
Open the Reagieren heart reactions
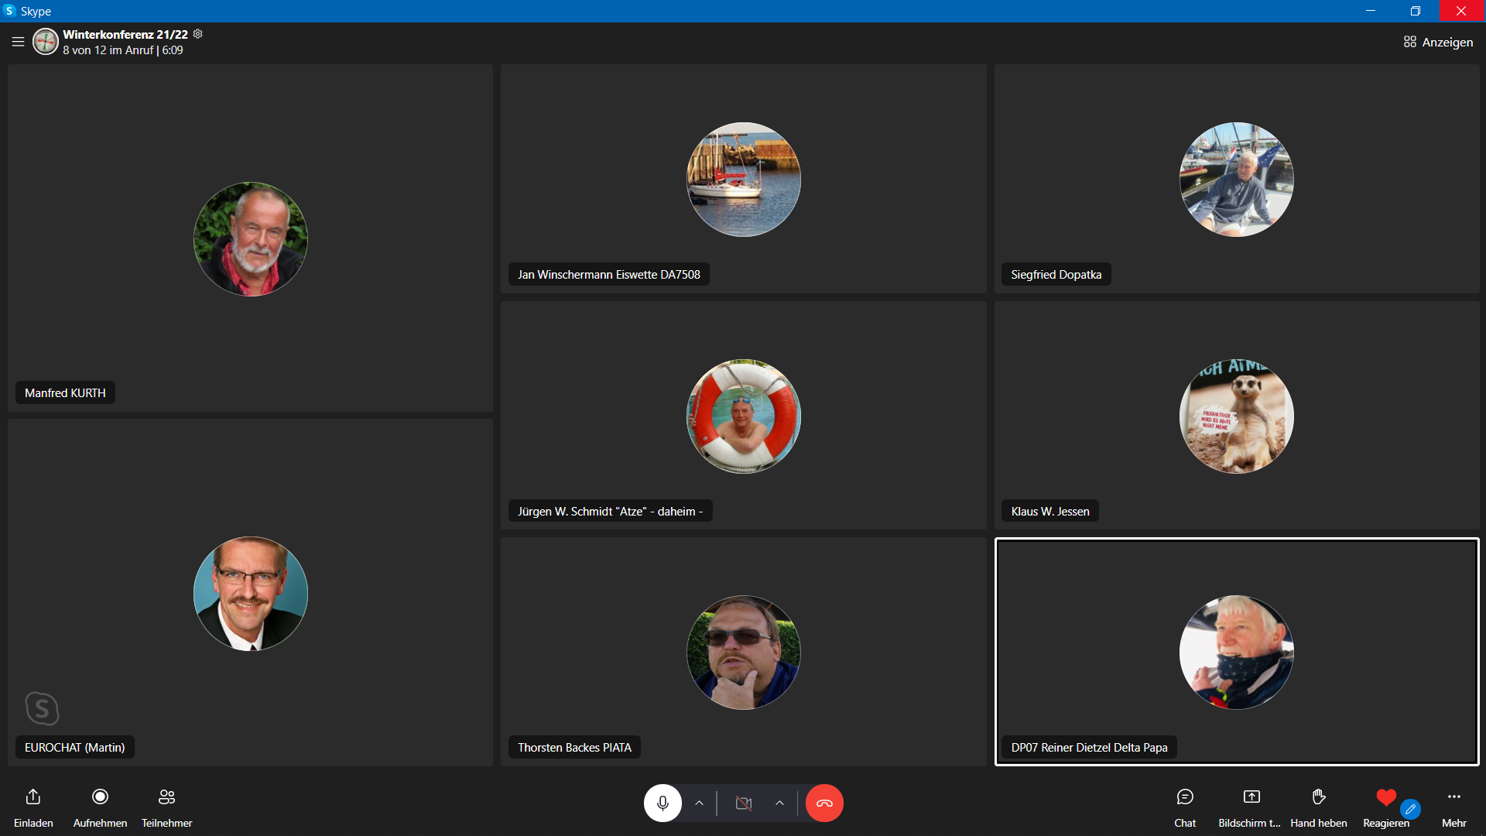pos(1385,797)
